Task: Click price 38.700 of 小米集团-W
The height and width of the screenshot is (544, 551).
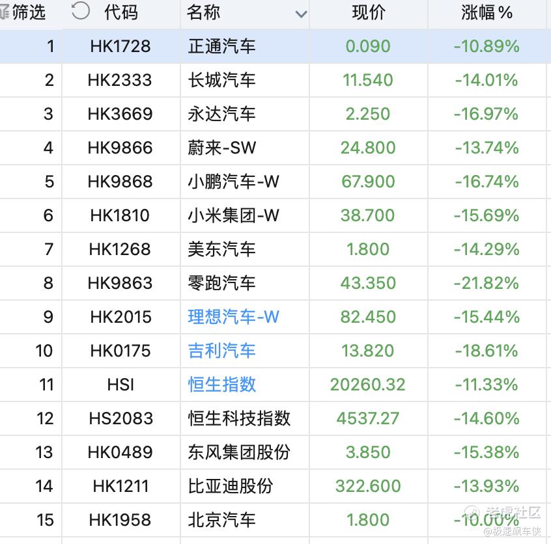Action: [x=368, y=215]
